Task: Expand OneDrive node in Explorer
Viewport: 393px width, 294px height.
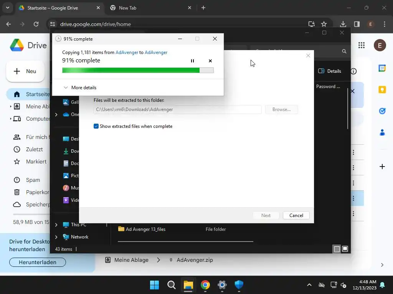Action: pyautogui.click(x=56, y=114)
